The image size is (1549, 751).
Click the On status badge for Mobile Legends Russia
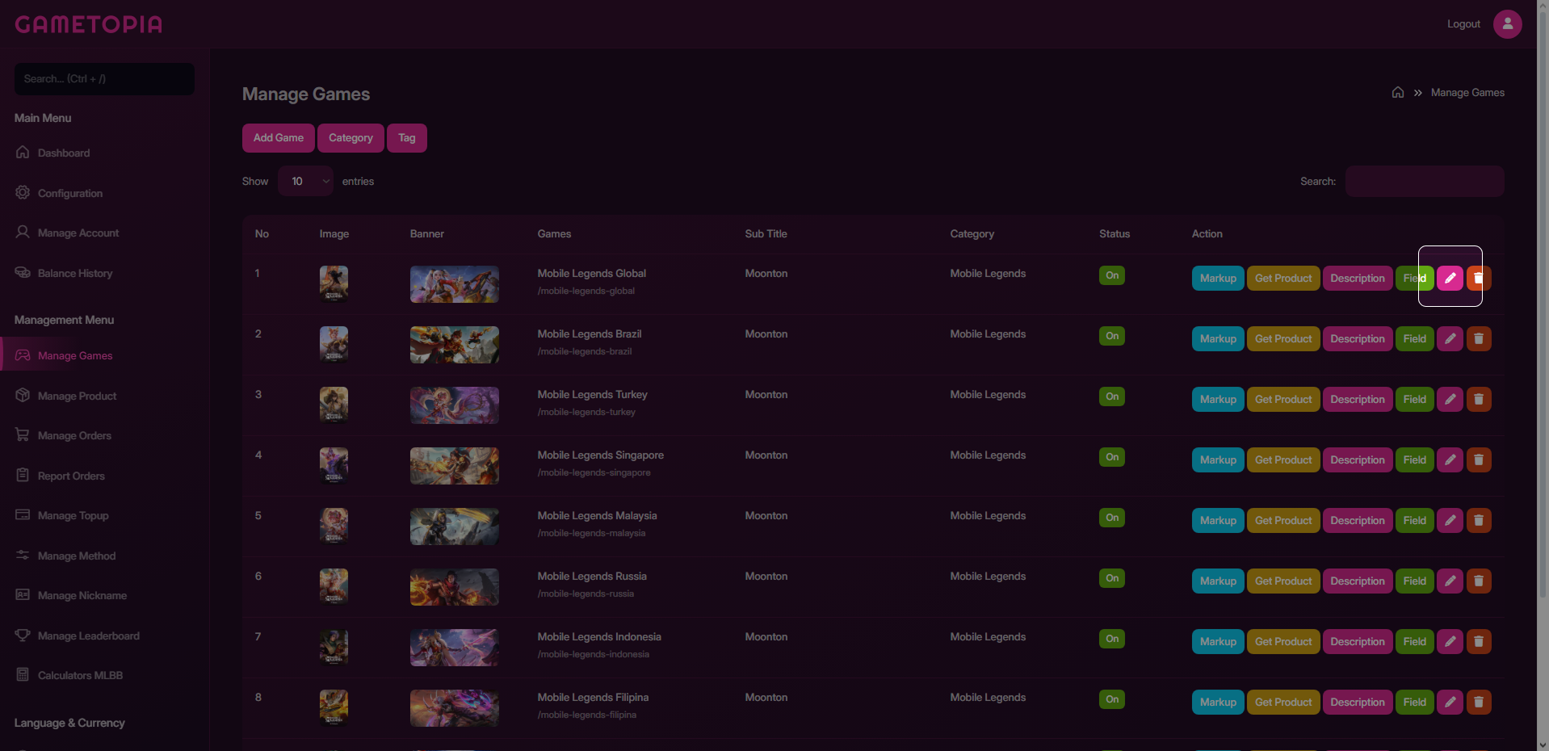point(1112,578)
